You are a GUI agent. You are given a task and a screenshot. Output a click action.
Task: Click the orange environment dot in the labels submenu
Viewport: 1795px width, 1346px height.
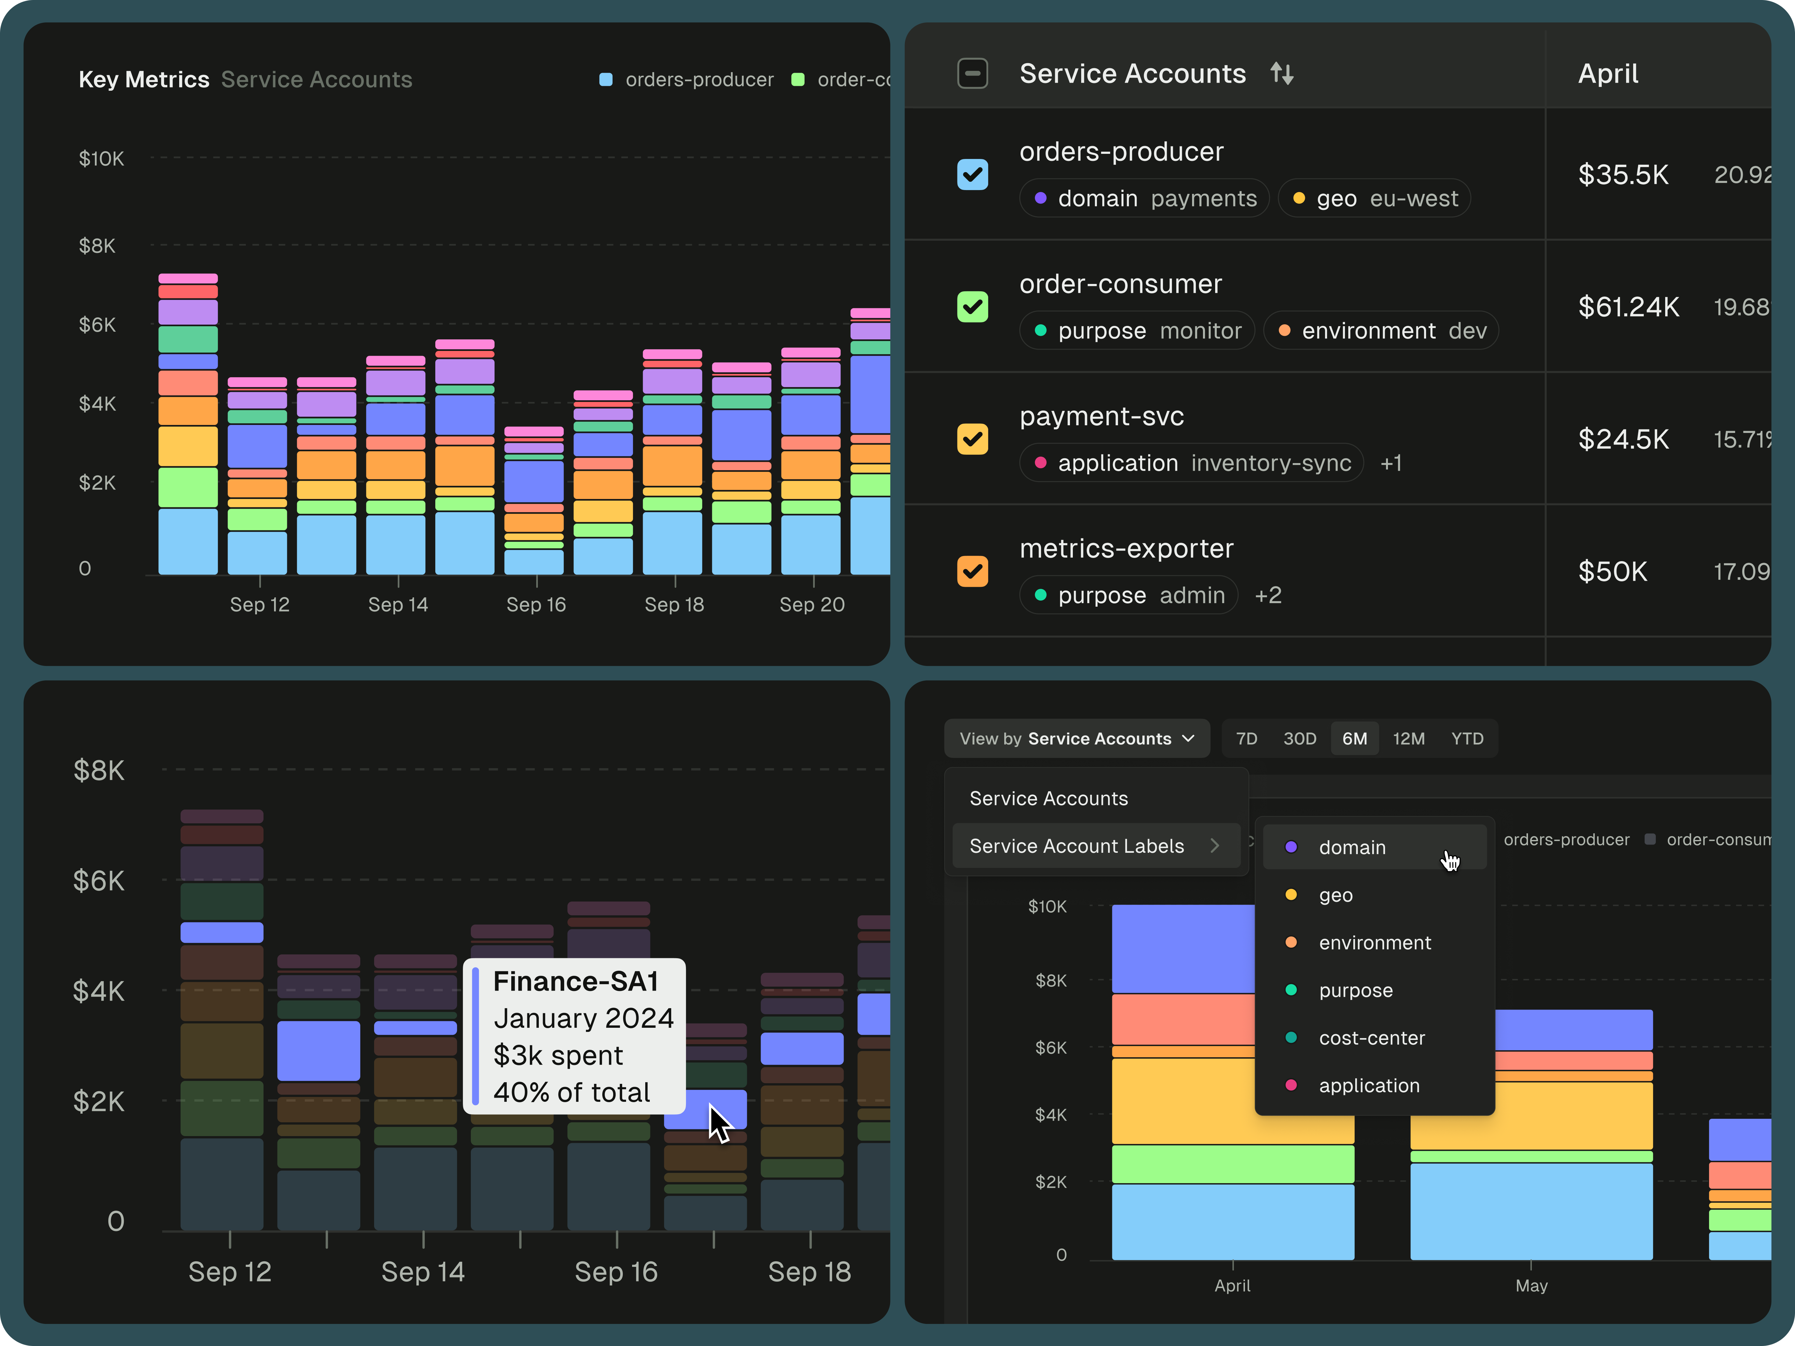(1291, 942)
